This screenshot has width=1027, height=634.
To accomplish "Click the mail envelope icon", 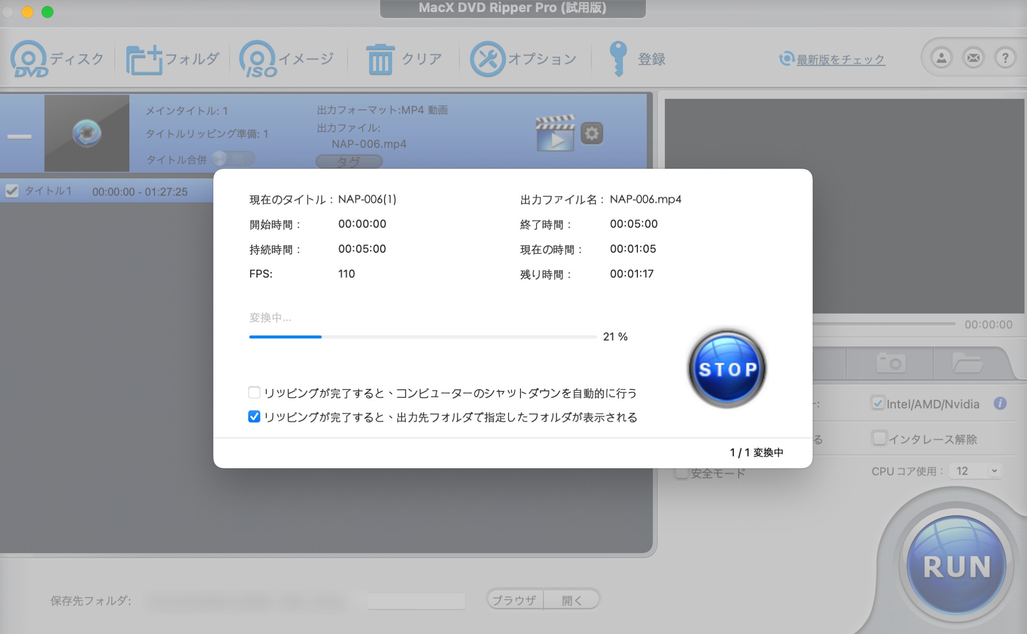I will [x=973, y=58].
